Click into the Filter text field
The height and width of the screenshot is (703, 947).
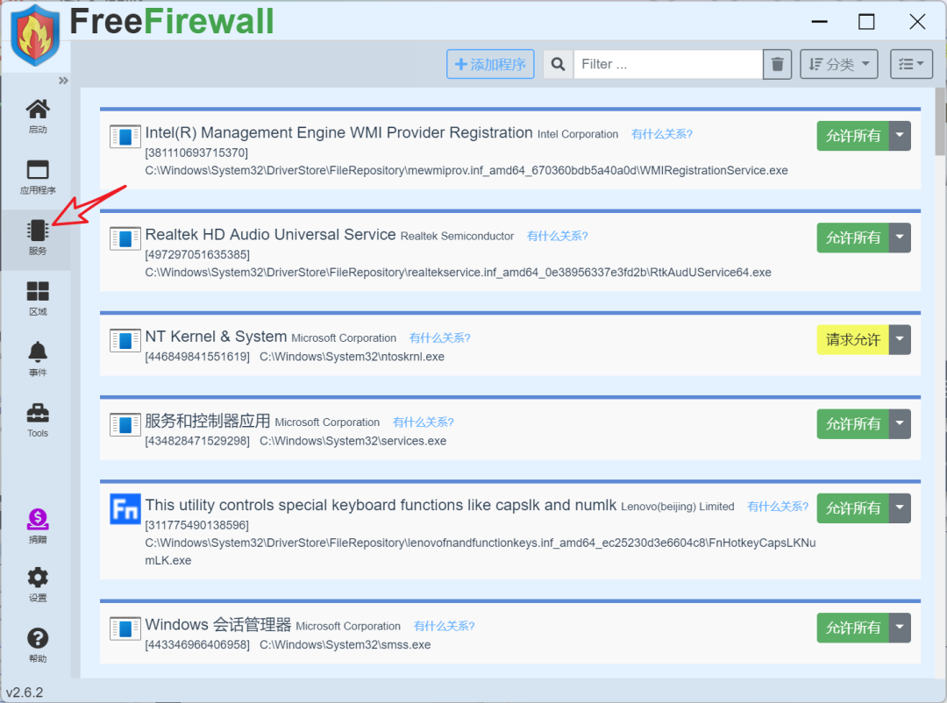668,64
